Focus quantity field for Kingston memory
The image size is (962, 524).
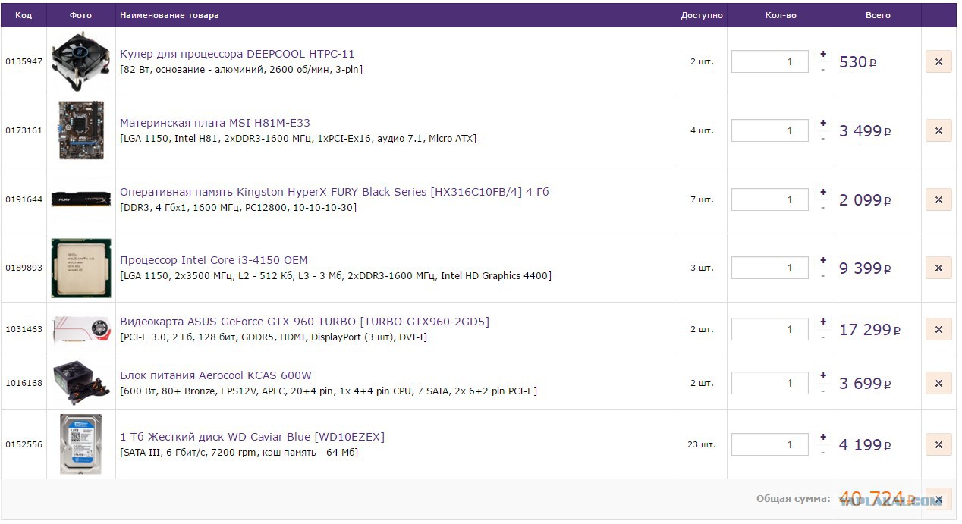769,199
